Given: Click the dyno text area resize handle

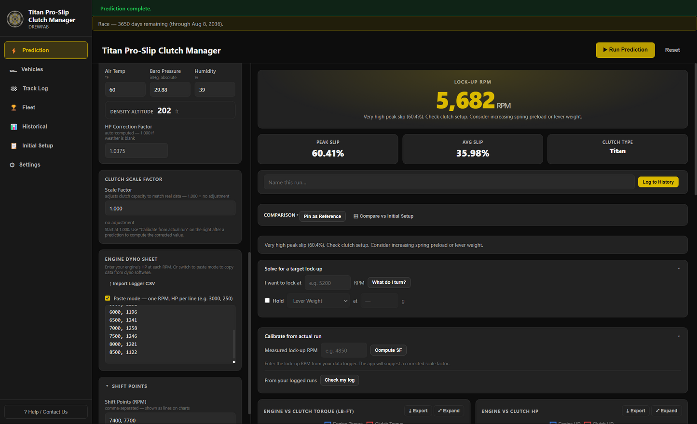Looking at the screenshot, I should coord(234,362).
